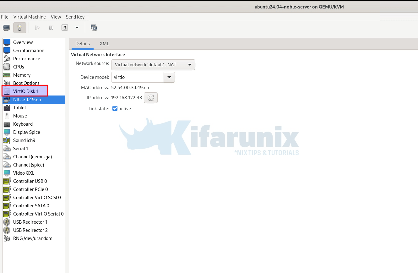The height and width of the screenshot is (273, 418).
Task: Open the Performance hardware entry
Action: [34, 59]
